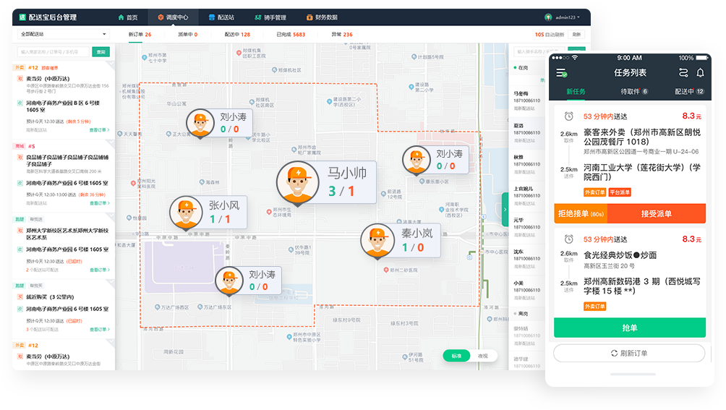Screen dimensions: 726x410
Task: Tap the bell notification icon in mobile app
Action: pyautogui.click(x=700, y=73)
